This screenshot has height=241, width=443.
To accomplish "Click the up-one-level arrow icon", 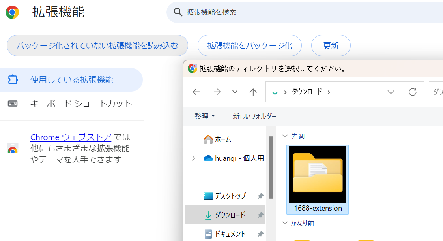I will (253, 92).
